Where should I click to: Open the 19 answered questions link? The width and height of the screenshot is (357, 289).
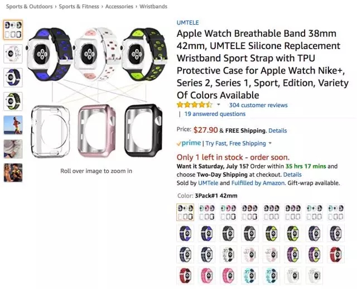point(215,114)
